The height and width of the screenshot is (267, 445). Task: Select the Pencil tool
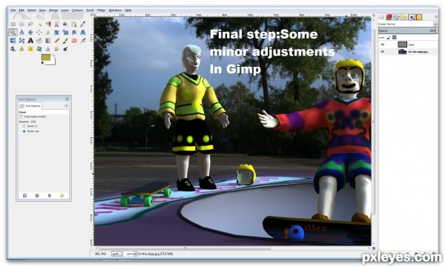pyautogui.click(x=57, y=41)
